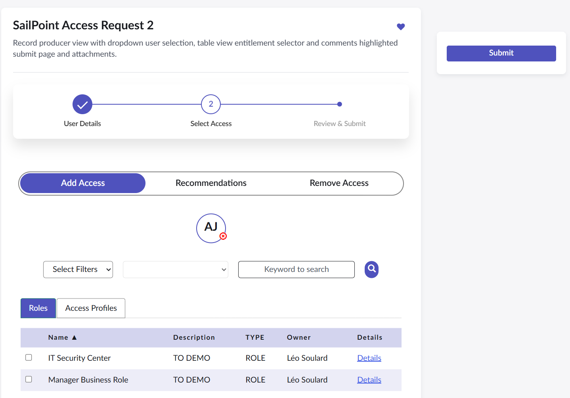Open the Select Filters dropdown
This screenshot has width=570, height=398.
tap(78, 270)
